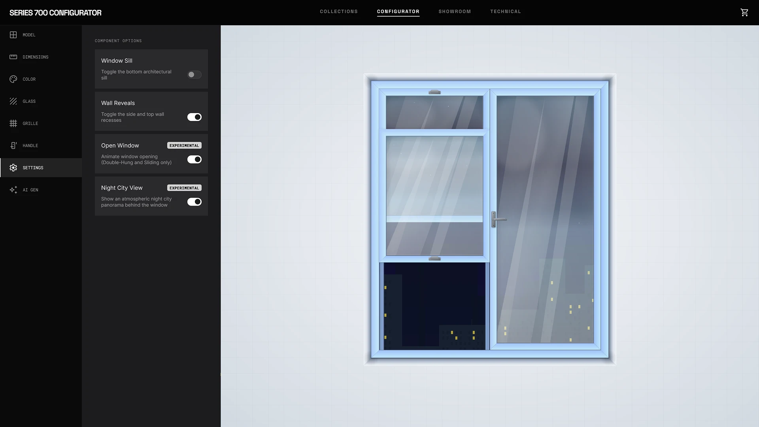Image resolution: width=759 pixels, height=427 pixels.
Task: Open the shopping cart icon
Action: coord(745,12)
